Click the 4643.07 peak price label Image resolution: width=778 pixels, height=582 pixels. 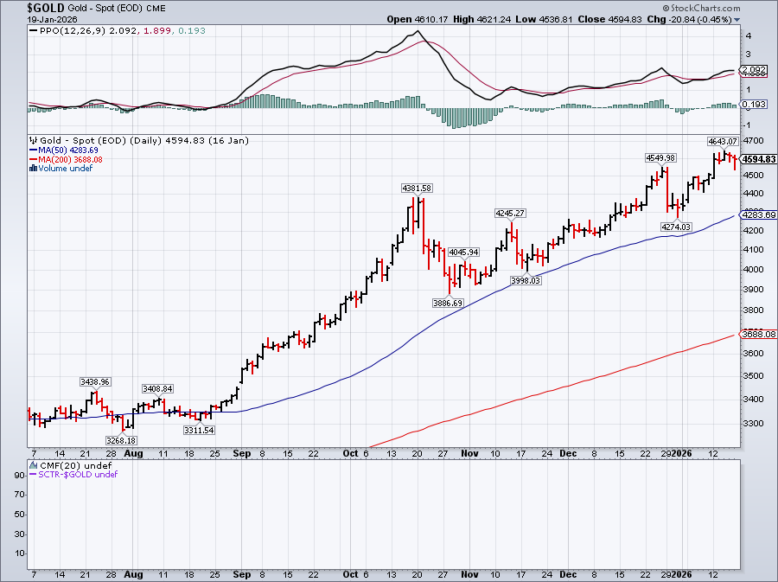tap(721, 141)
